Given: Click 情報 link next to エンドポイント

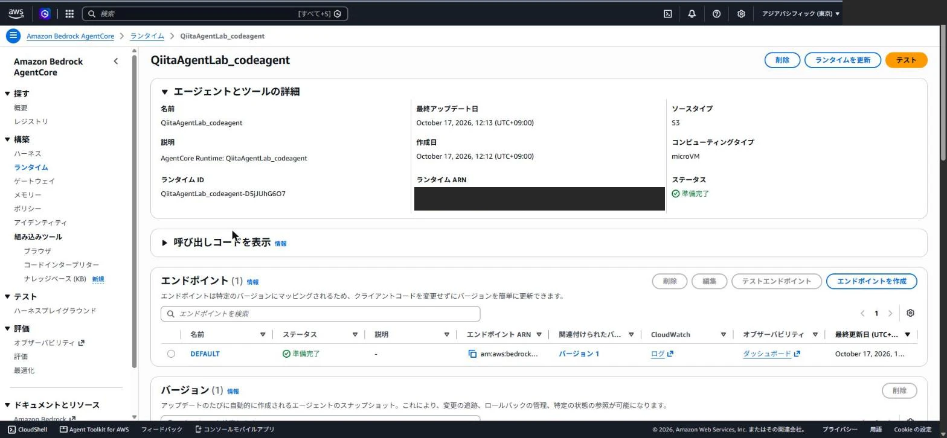Looking at the screenshot, I should tap(252, 282).
